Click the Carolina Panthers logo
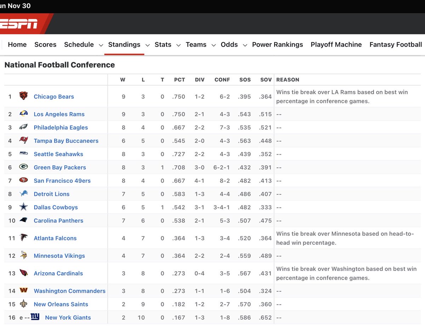Image resolution: width=425 pixels, height=330 pixels. [x=23, y=220]
